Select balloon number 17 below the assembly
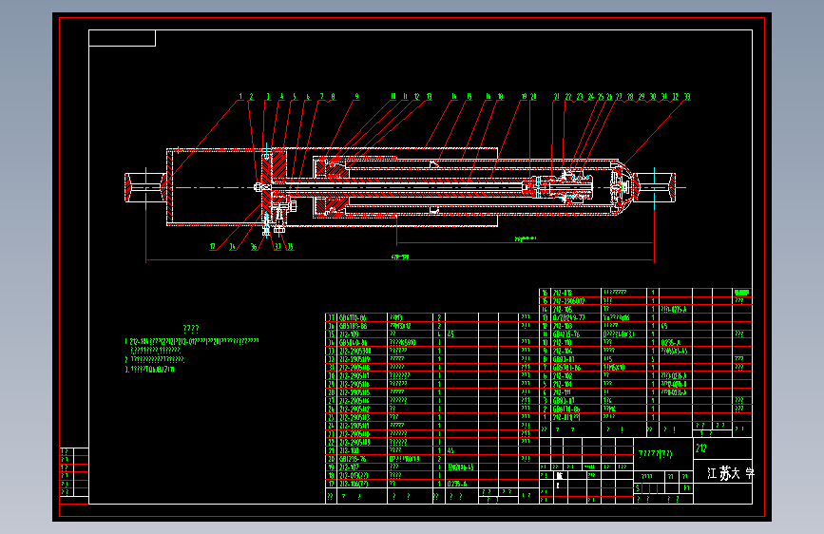 point(213,246)
